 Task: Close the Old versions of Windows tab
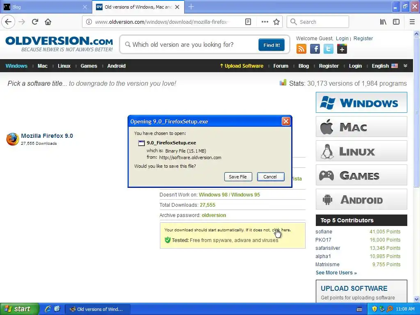point(177,7)
